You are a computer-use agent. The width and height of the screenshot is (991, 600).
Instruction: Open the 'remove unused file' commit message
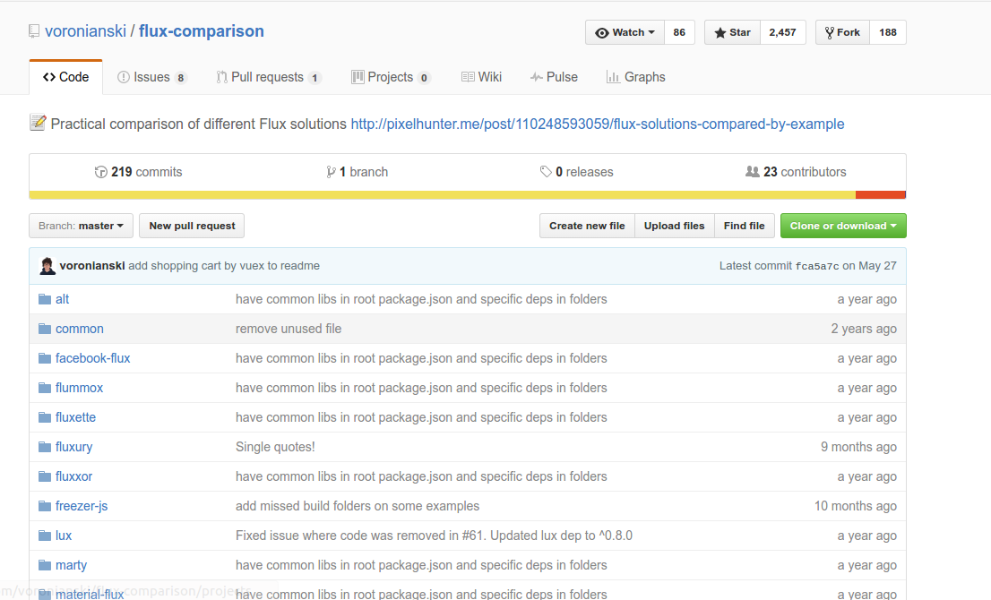tap(289, 329)
